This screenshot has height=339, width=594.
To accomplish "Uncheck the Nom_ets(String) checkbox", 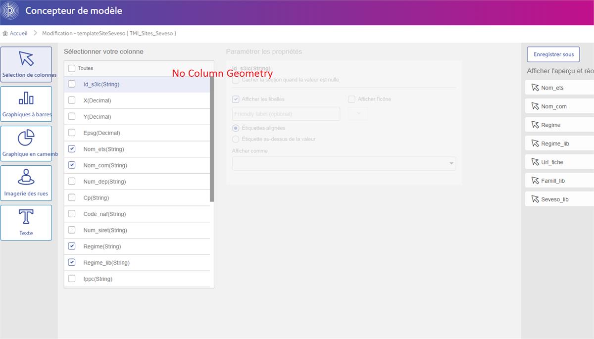I will point(72,149).
